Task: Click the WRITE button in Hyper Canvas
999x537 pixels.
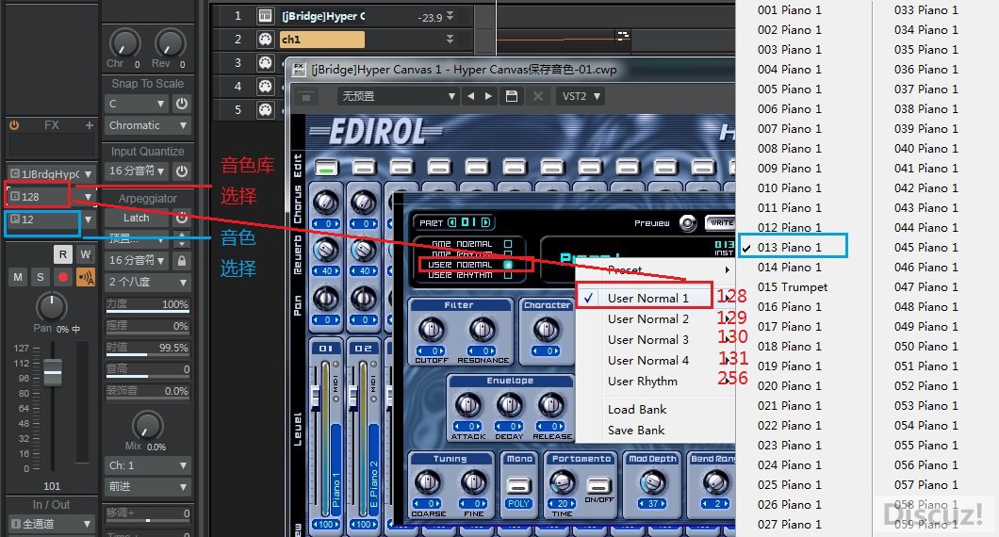Action: (721, 223)
